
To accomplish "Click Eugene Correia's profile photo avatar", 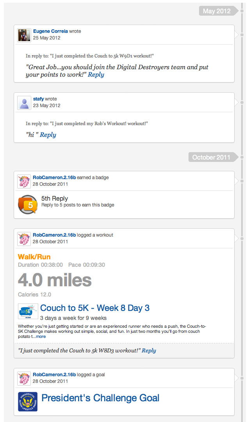I will (24, 35).
